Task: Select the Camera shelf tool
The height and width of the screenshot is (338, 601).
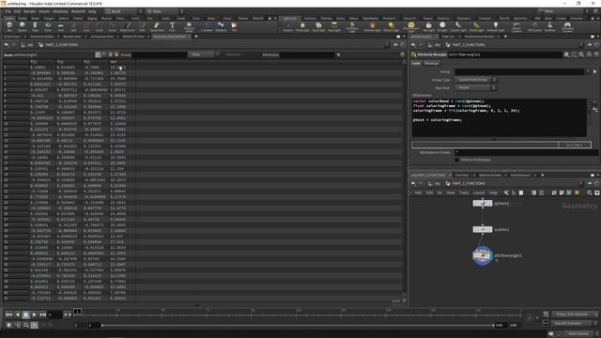Action: pos(287,26)
